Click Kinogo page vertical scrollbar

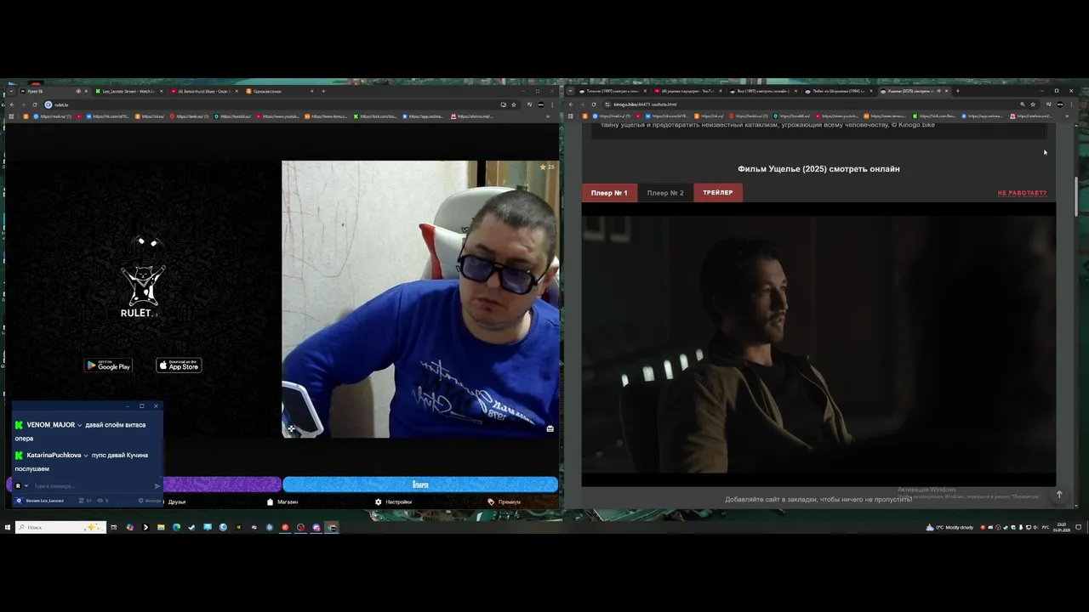[1076, 197]
